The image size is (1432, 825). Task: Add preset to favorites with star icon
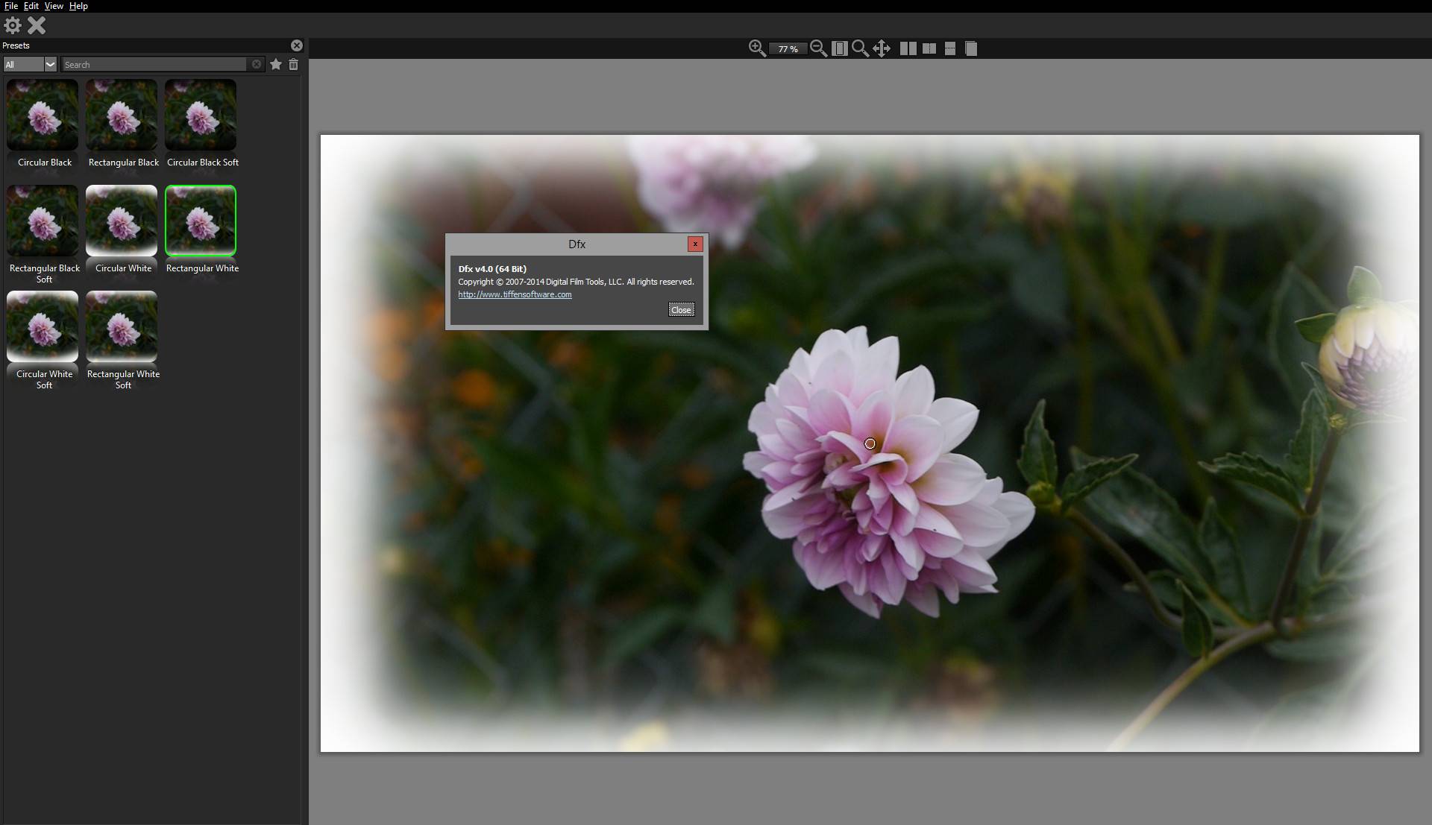[x=276, y=65]
